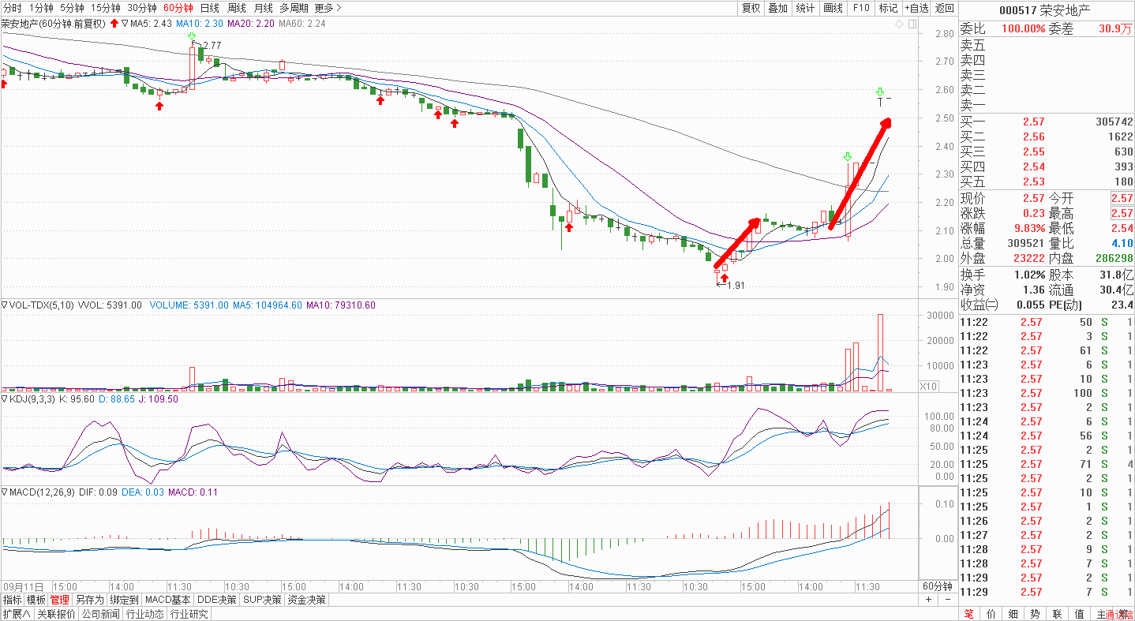The width and height of the screenshot is (1135, 621).
Task: Click the MA20: 2.20 legend label
Action: click(249, 24)
